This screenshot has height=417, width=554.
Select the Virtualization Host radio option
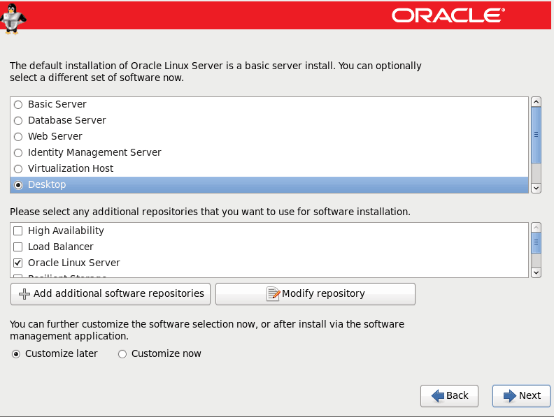18,168
